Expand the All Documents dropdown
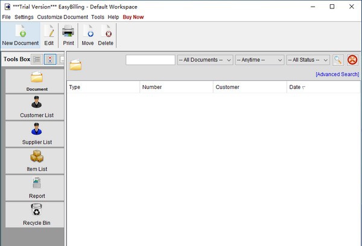Screen dimensions: 362x246 pos(205,60)
